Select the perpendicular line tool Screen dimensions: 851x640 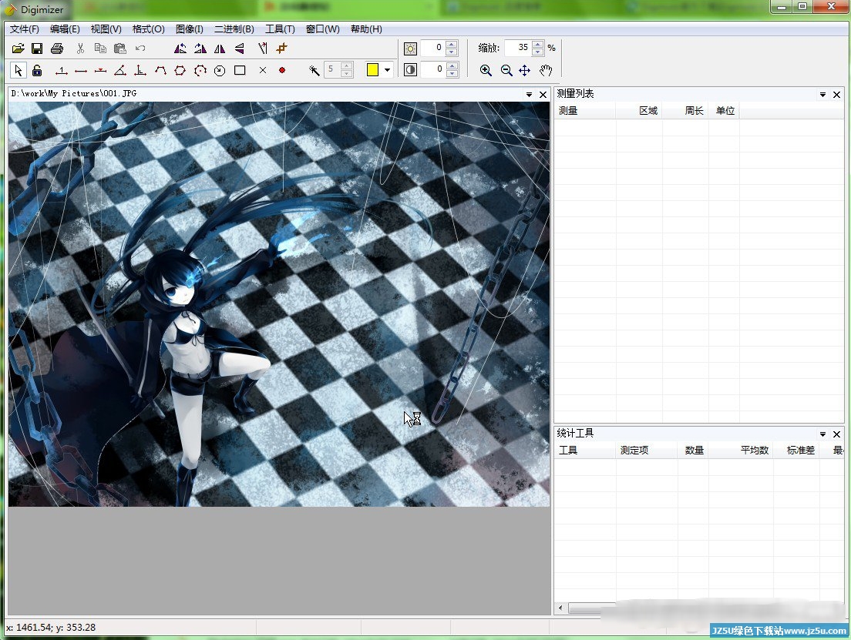pyautogui.click(x=140, y=71)
